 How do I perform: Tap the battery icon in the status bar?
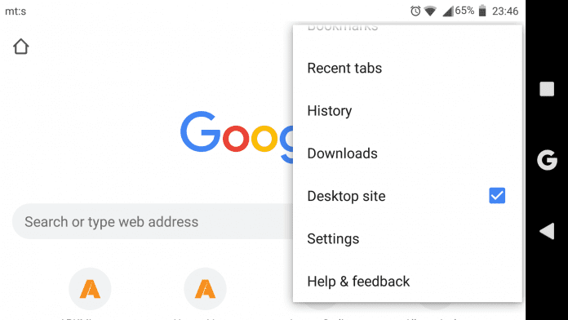[482, 11]
